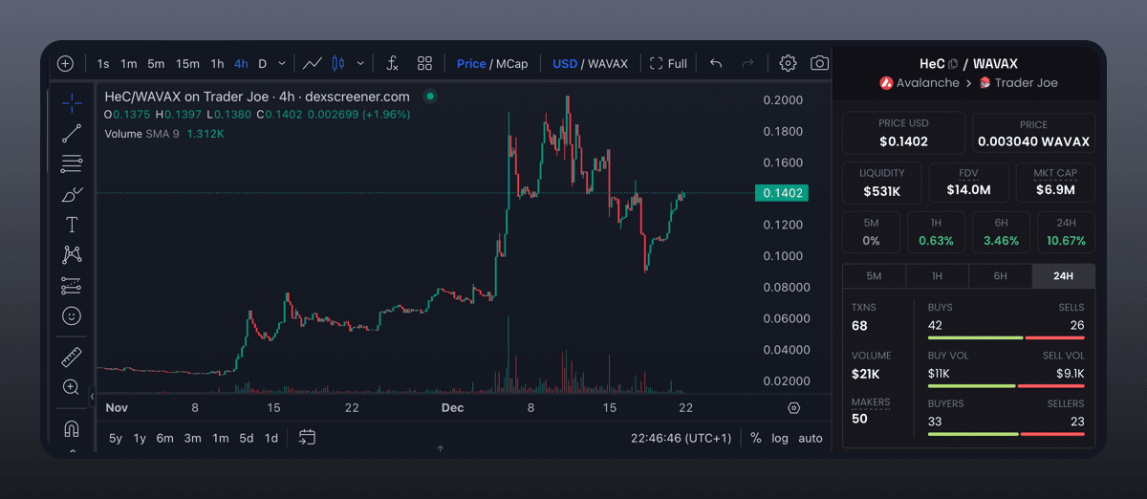This screenshot has width=1147, height=499.
Task: Switch stats to the 6H tab
Action: click(x=1000, y=276)
